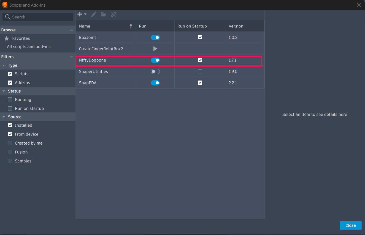Collapse the Filters section with its minus button
Viewport: 365px width, 235px height.
click(71, 57)
